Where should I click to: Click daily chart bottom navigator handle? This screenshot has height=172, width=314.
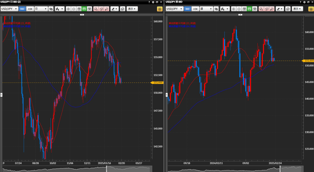coord(106,169)
